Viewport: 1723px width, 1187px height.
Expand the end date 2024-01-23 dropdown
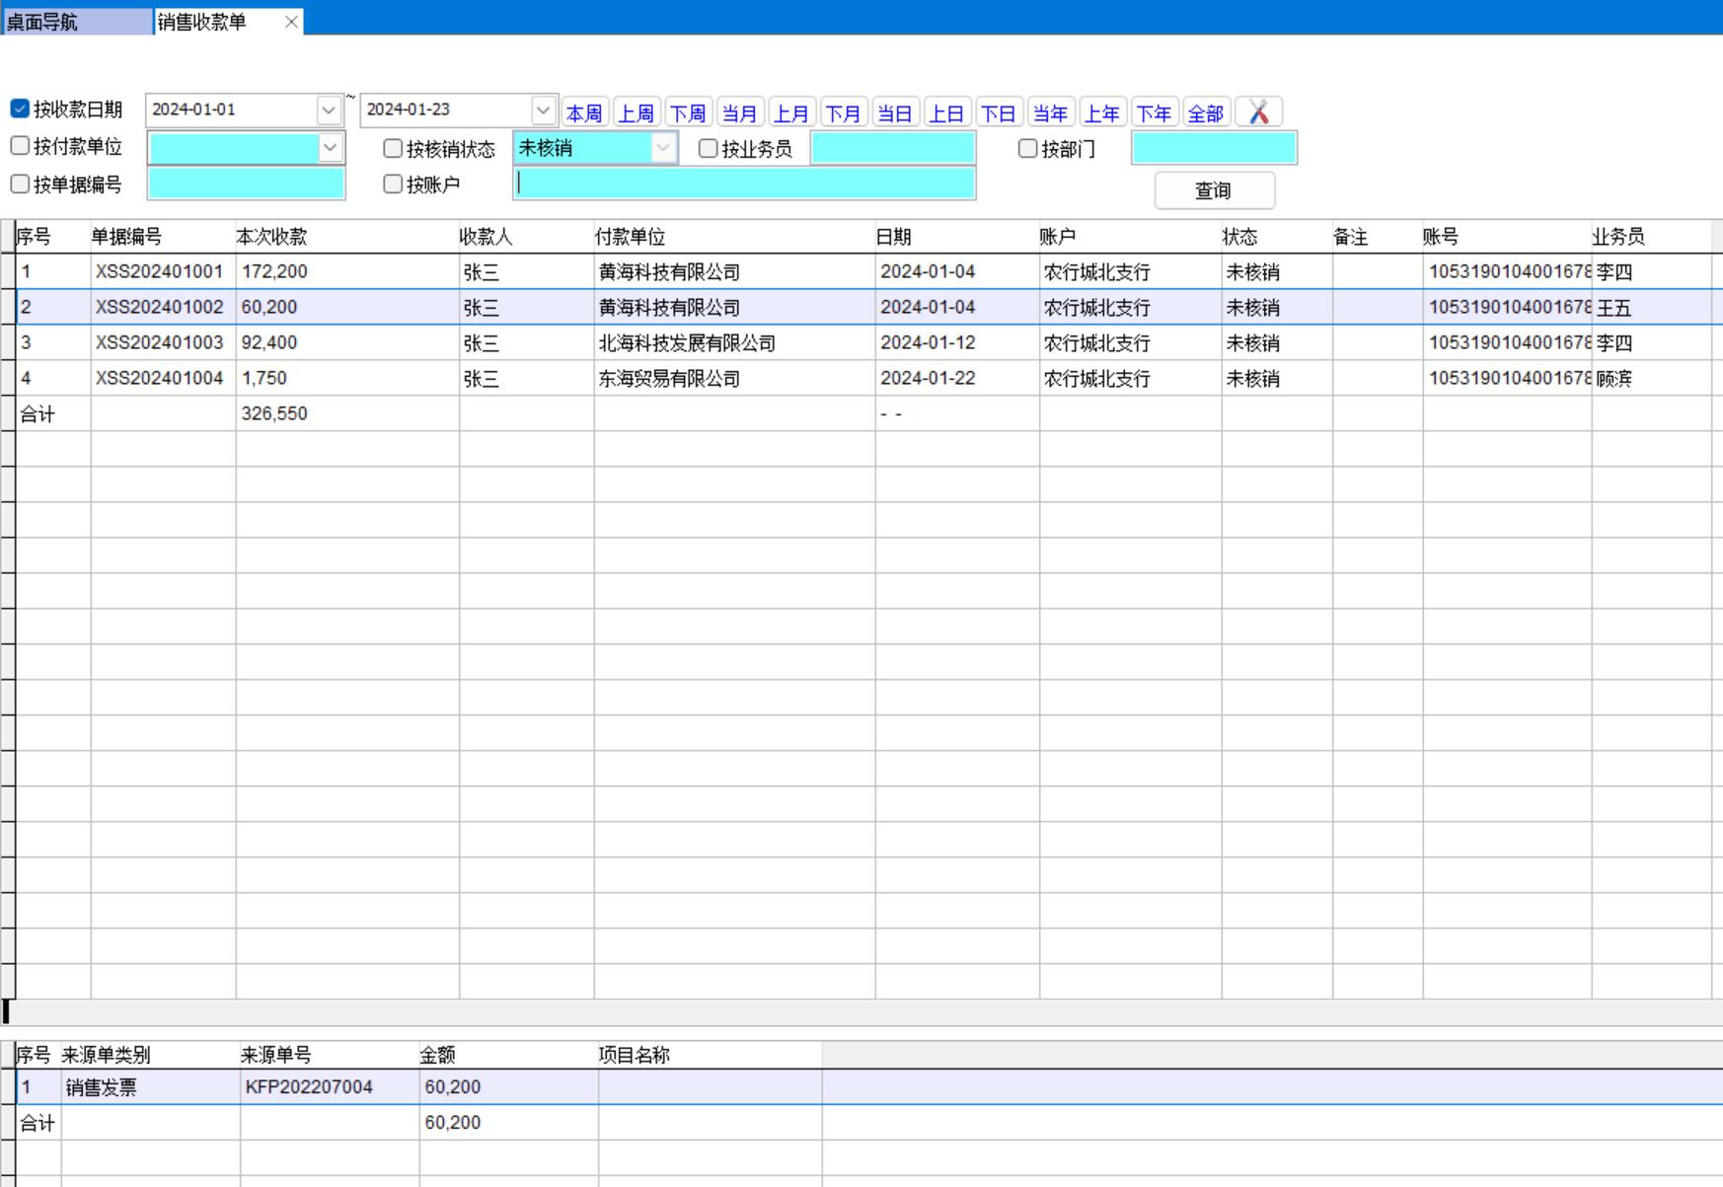(543, 111)
